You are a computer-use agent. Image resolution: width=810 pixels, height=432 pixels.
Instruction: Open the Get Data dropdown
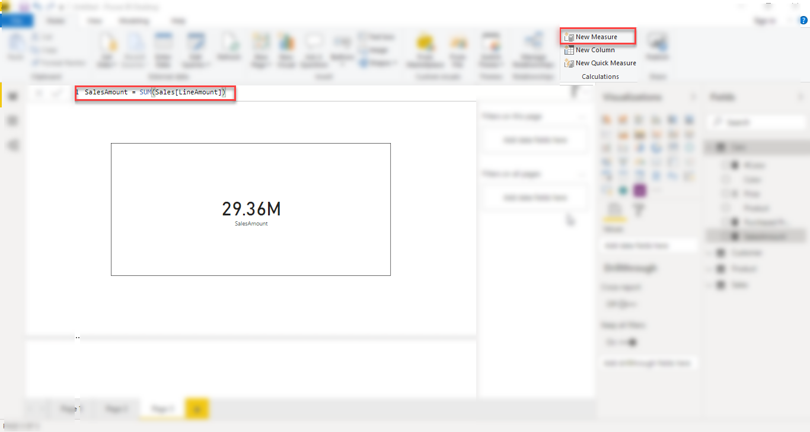(x=108, y=47)
